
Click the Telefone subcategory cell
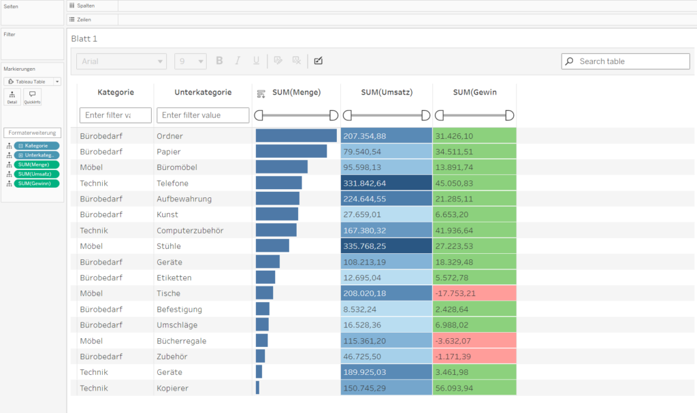[x=203, y=183]
